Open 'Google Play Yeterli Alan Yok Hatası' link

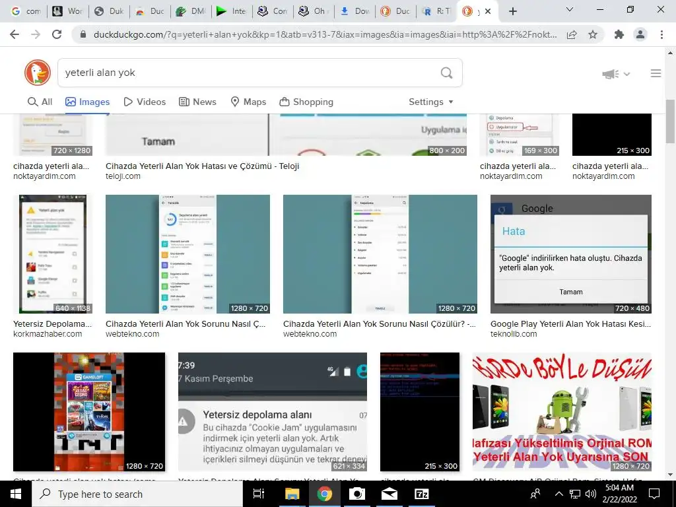point(570,323)
